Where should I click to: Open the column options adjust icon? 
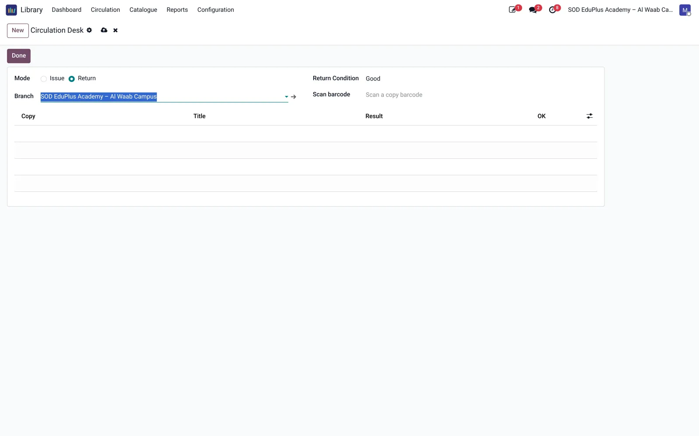tap(589, 116)
